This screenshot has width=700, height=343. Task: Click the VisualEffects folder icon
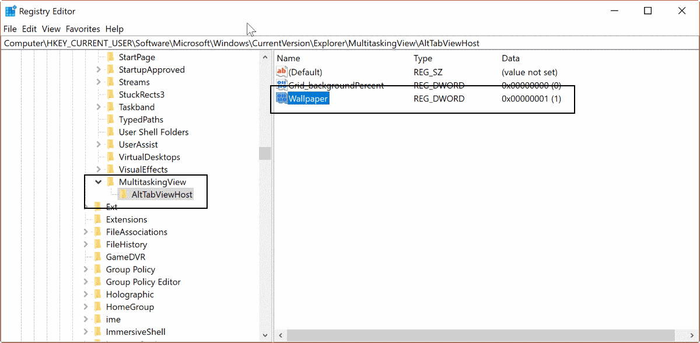pos(110,170)
